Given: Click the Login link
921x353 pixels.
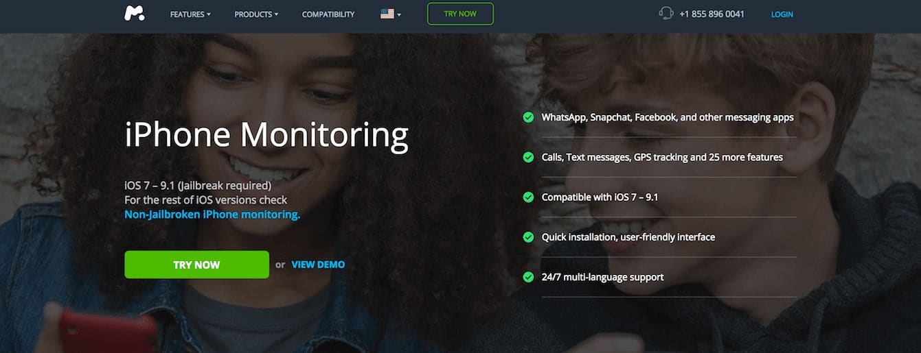Looking at the screenshot, I should 782,14.
